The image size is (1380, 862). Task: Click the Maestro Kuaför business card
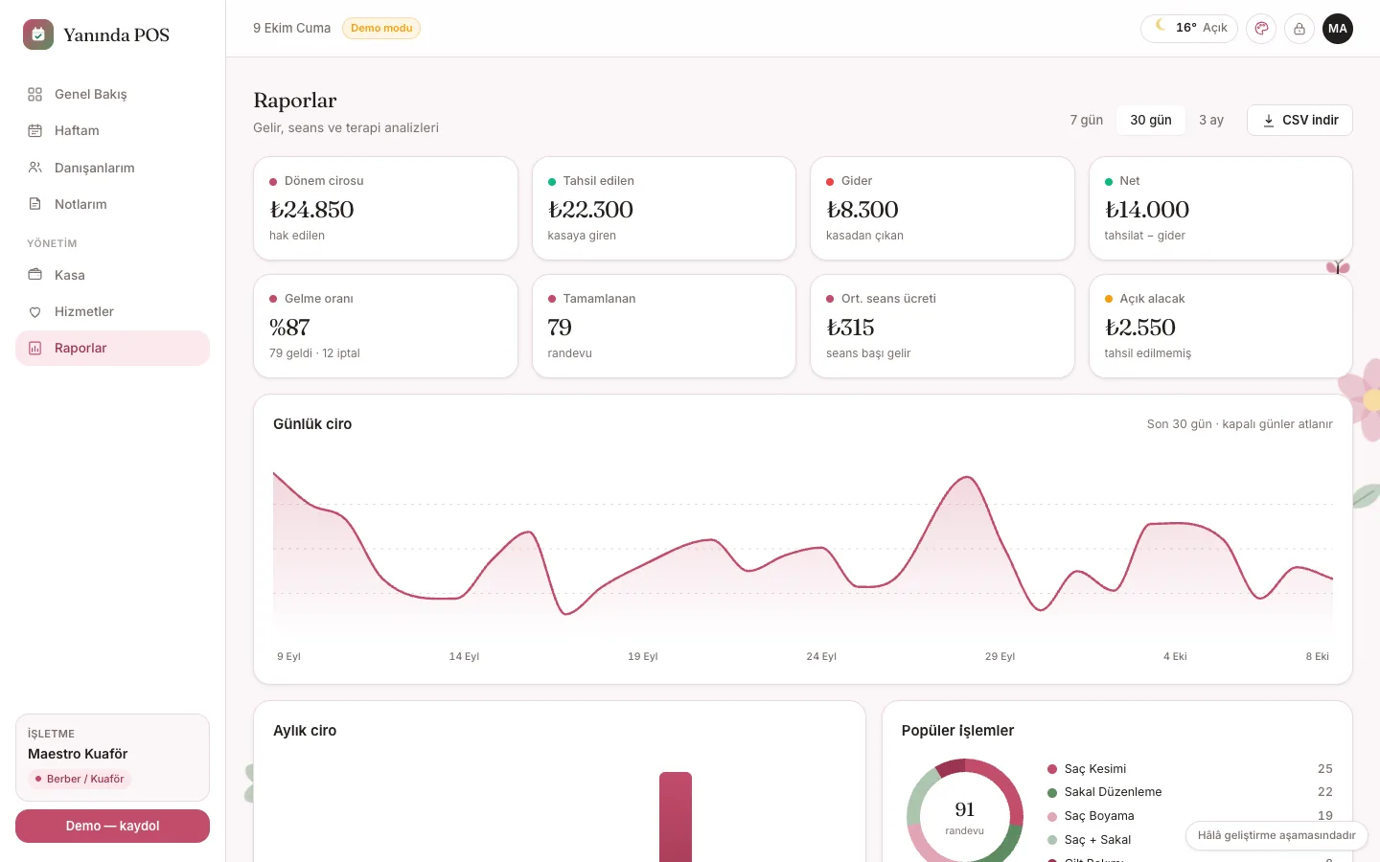pos(112,757)
